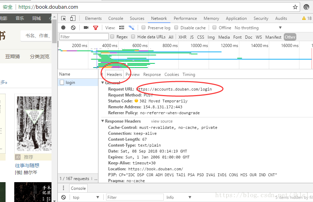Viewport: 313px width, 202px height.
Task: Clear the network log
Action: tap(73, 28)
